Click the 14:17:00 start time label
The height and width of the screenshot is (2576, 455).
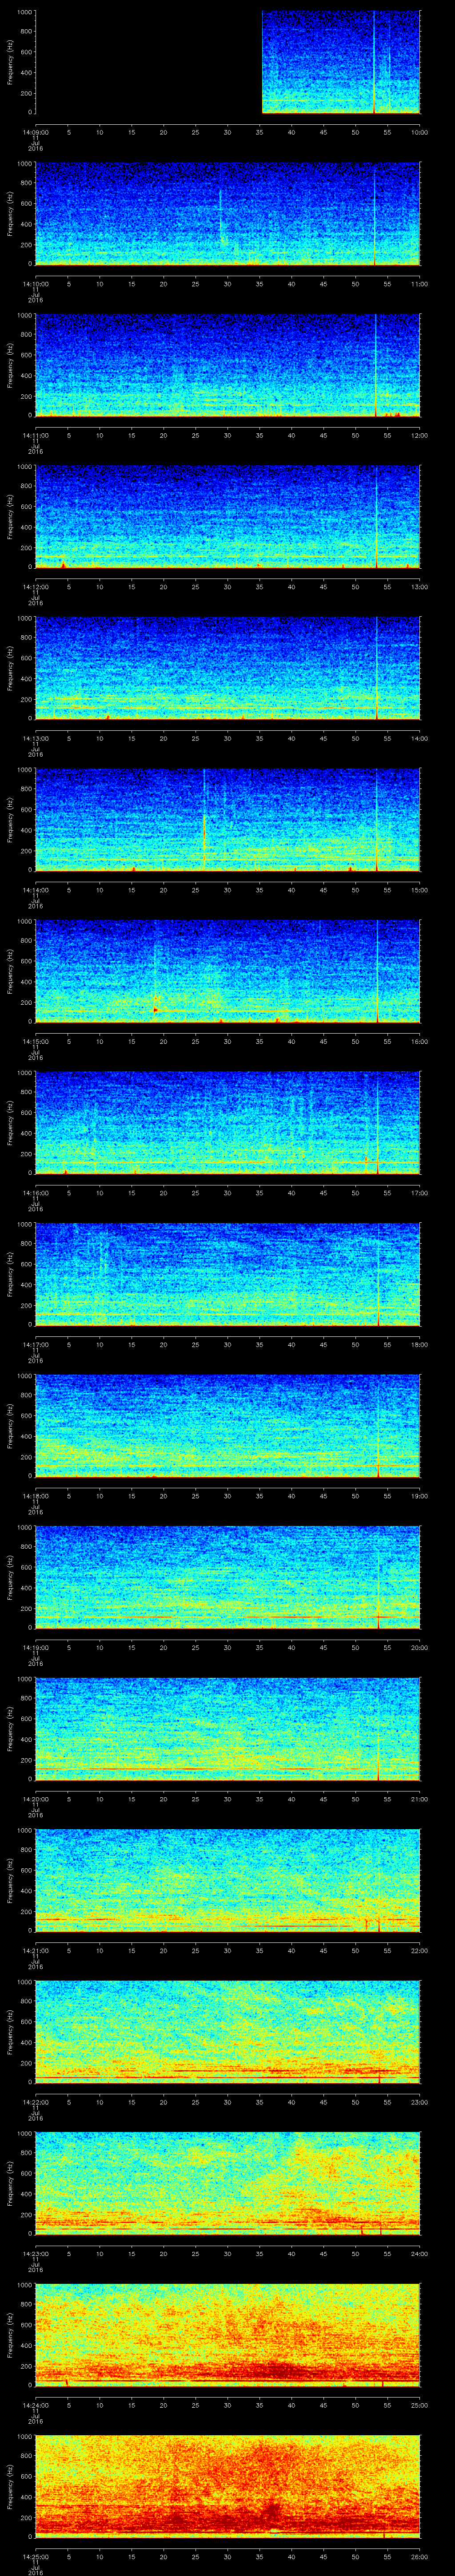(x=35, y=1344)
